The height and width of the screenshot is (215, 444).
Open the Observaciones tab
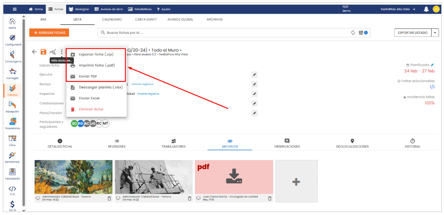coord(287,143)
